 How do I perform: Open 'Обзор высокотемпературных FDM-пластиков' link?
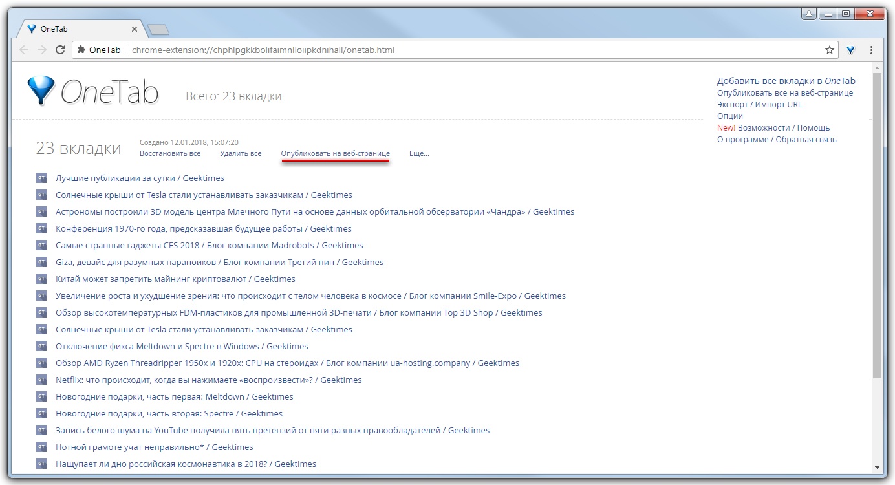click(299, 312)
